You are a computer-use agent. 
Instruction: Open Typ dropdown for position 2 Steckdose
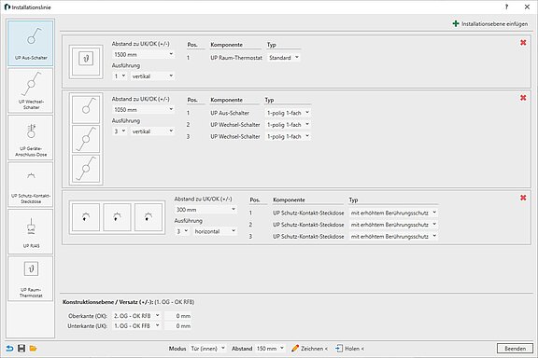[x=393, y=225]
